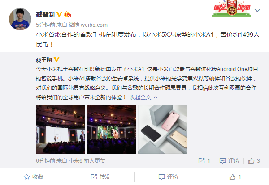Click the verification V badge next to 王翔
The height and width of the screenshot is (185, 269).
coord(56,59)
